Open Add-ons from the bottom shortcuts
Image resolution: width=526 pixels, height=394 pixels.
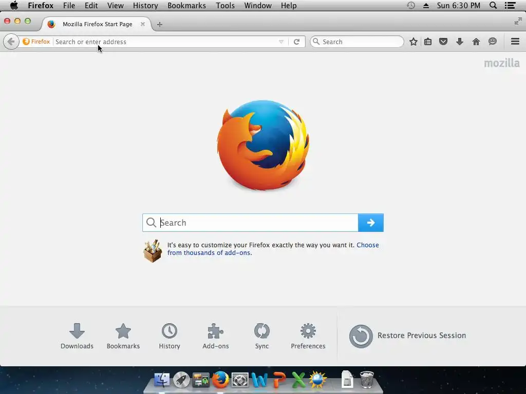click(215, 336)
